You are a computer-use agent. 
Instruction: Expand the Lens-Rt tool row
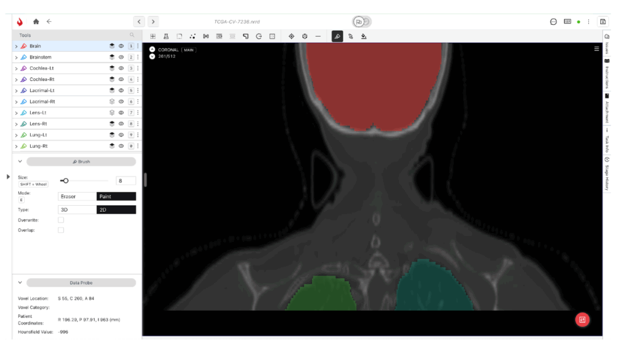pyautogui.click(x=16, y=124)
